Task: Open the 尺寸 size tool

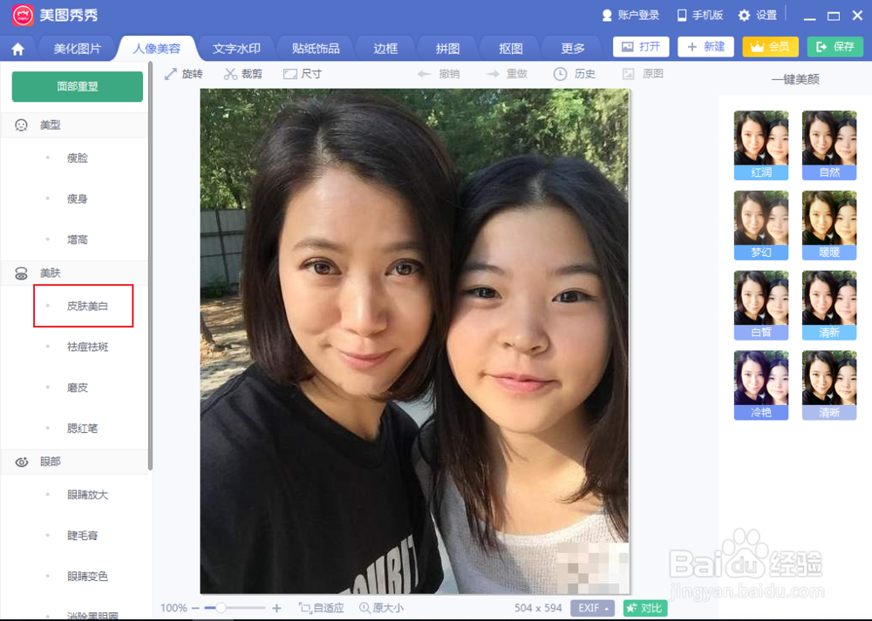Action: coord(303,74)
